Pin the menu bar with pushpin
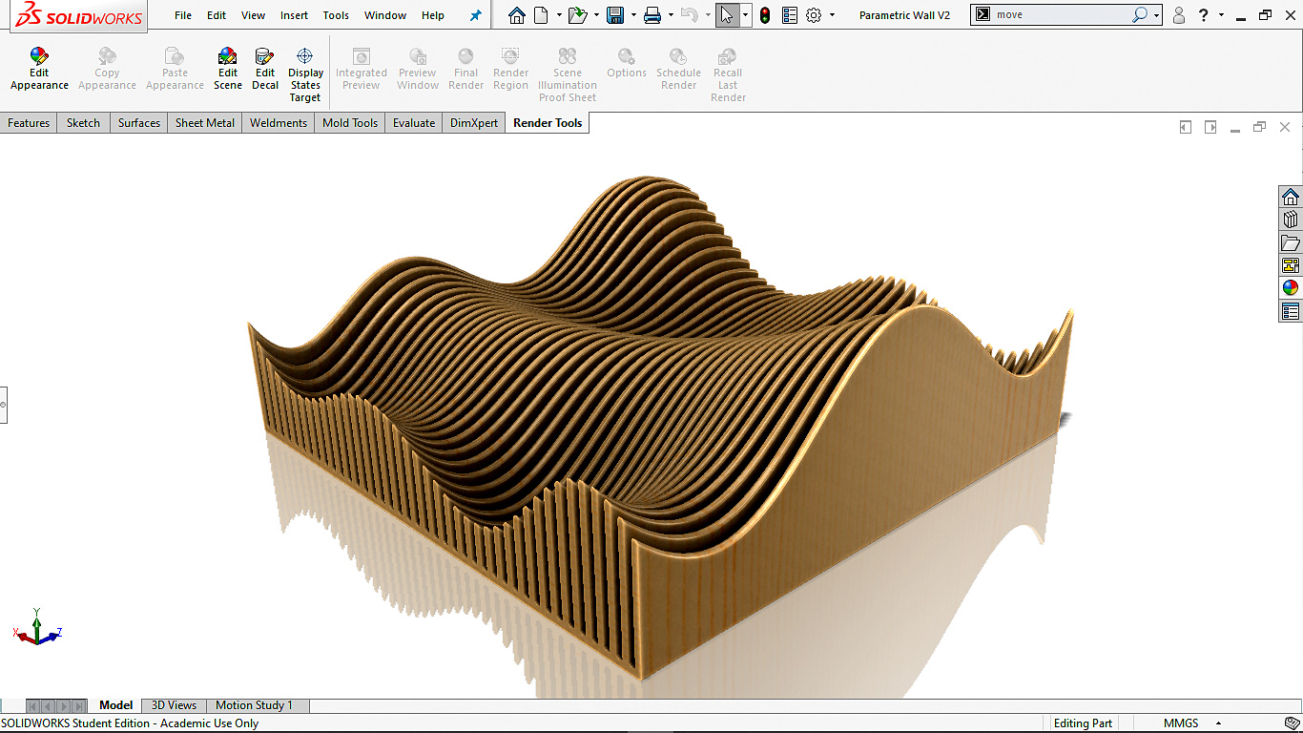Viewport: 1303px width, 733px height. [476, 15]
